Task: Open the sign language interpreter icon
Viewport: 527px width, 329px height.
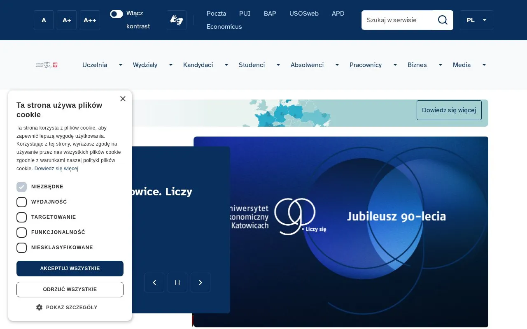Action: click(177, 20)
